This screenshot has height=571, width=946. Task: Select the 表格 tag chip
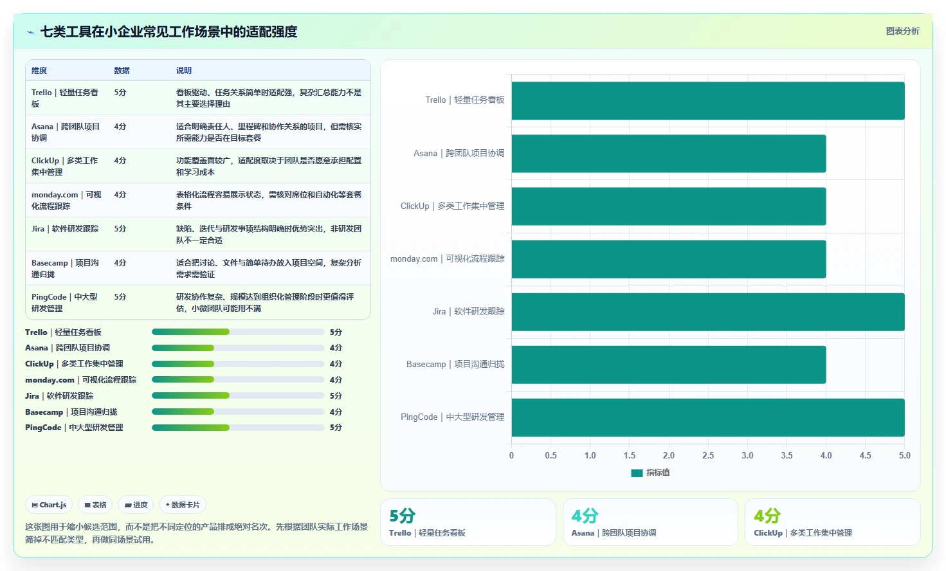(95, 505)
